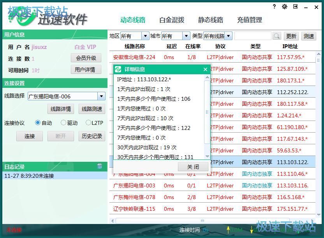Click the search magnifier icon
The width and height of the screenshot is (324, 238).
coord(276,35)
